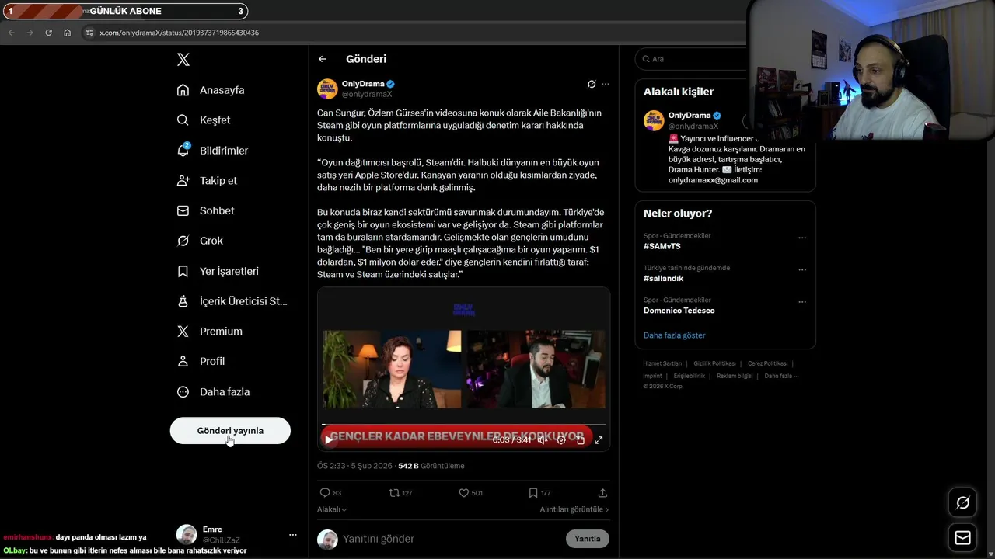
Task: Open the 542 B Görüntüleme view count
Action: 431,466
